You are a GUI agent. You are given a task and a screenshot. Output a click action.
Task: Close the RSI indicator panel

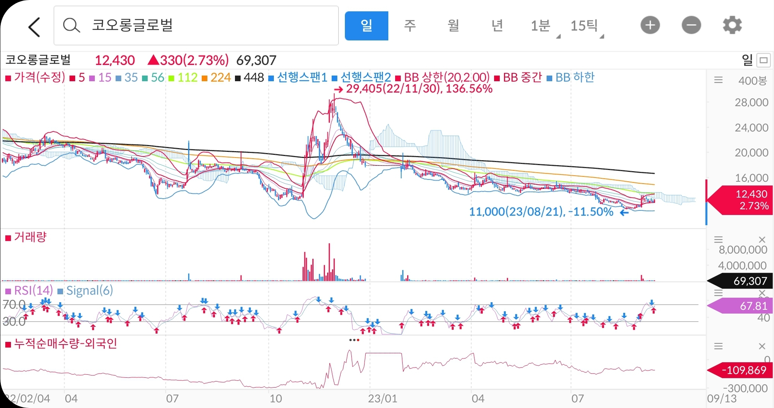(x=762, y=293)
